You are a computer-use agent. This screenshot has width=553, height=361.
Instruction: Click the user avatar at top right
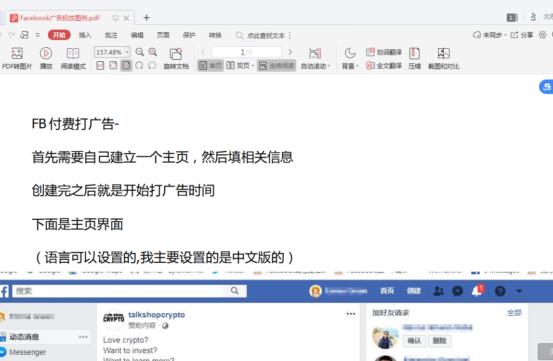click(x=533, y=17)
